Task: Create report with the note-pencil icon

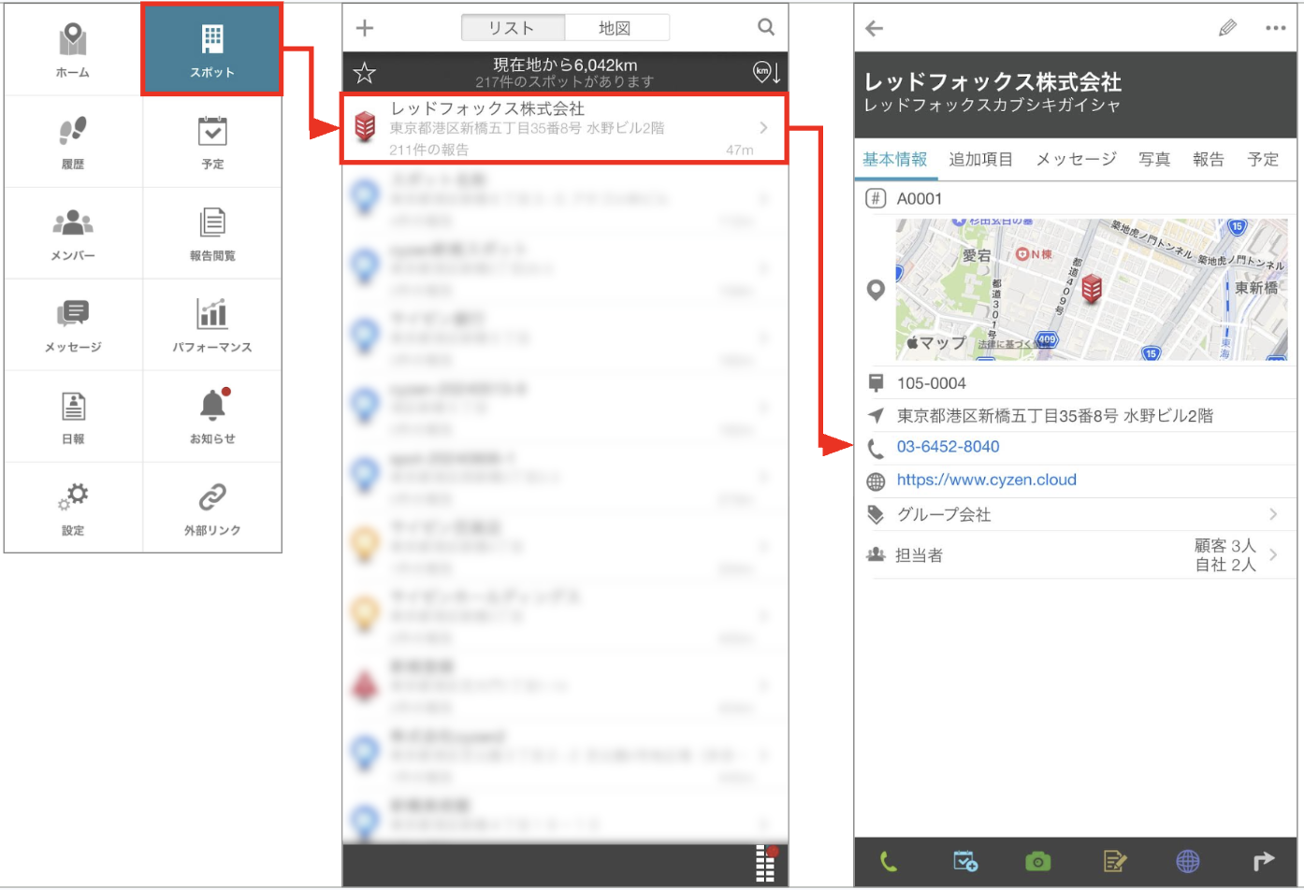Action: point(1114,862)
